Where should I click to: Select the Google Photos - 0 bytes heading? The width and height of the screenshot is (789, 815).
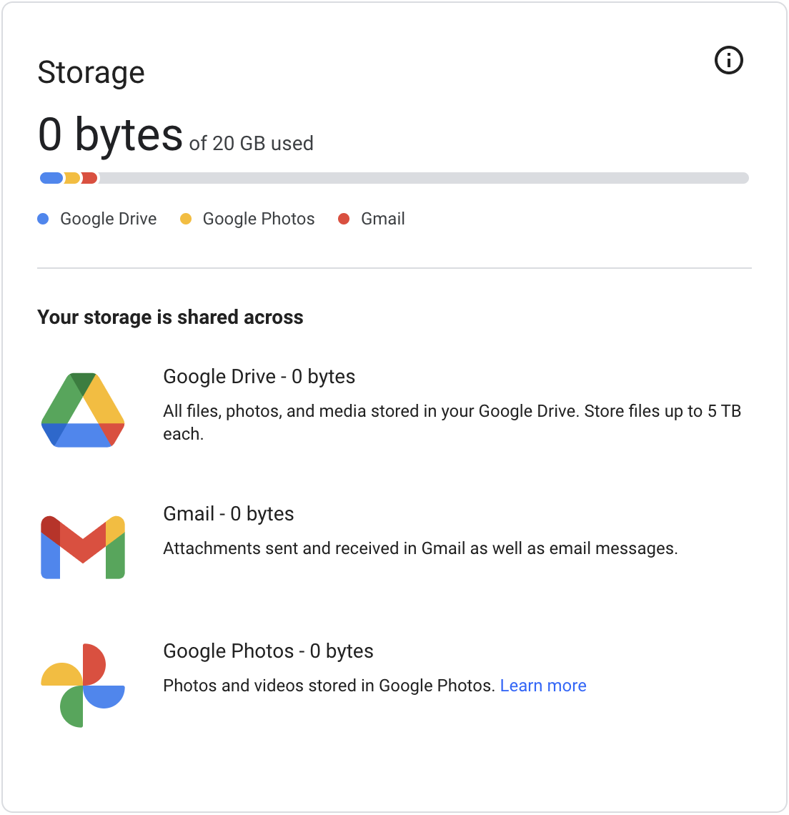[x=268, y=651]
